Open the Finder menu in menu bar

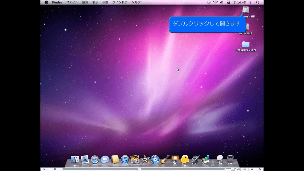57,2
